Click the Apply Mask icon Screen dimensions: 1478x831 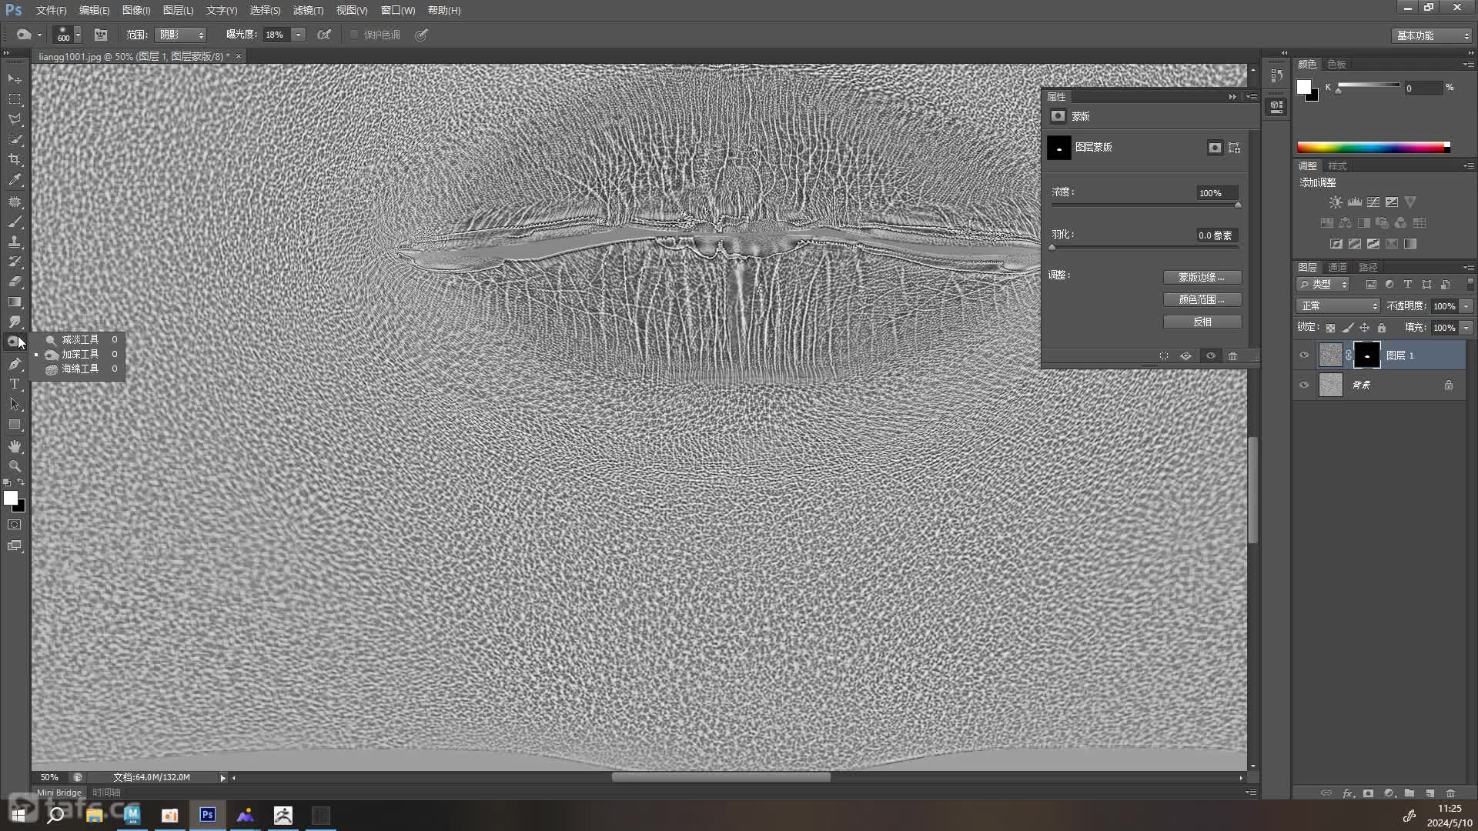click(1186, 355)
